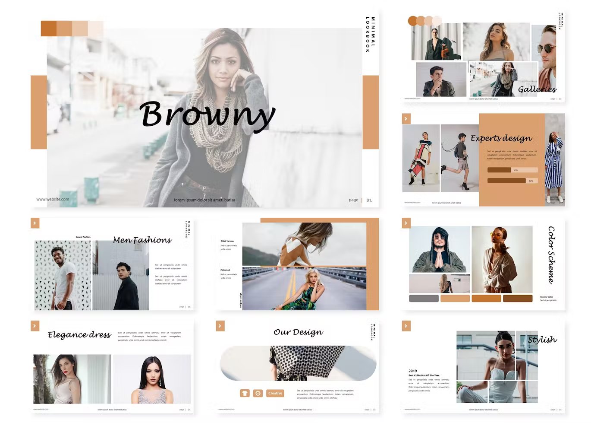Click the Casual fashion label on Men Fashions slide

tap(83, 237)
